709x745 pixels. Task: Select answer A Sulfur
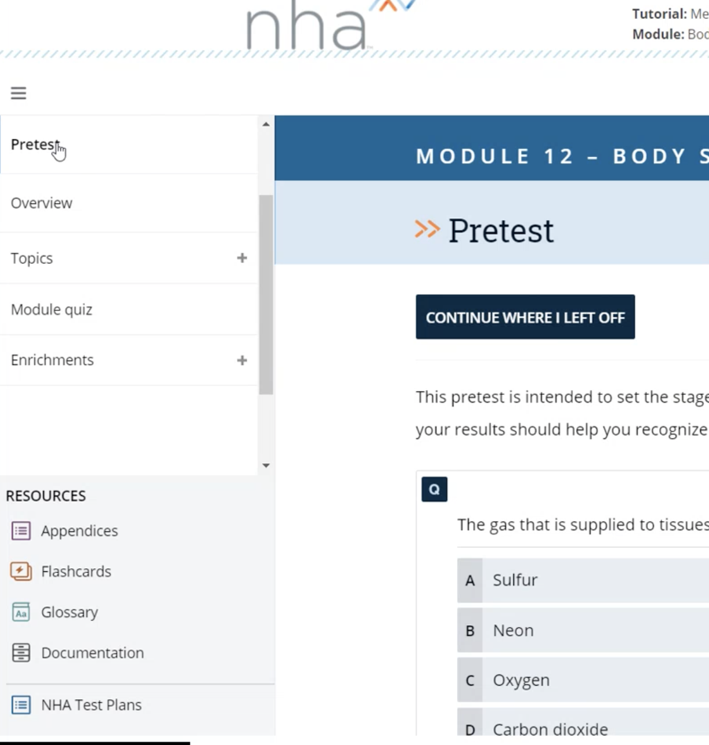click(583, 580)
